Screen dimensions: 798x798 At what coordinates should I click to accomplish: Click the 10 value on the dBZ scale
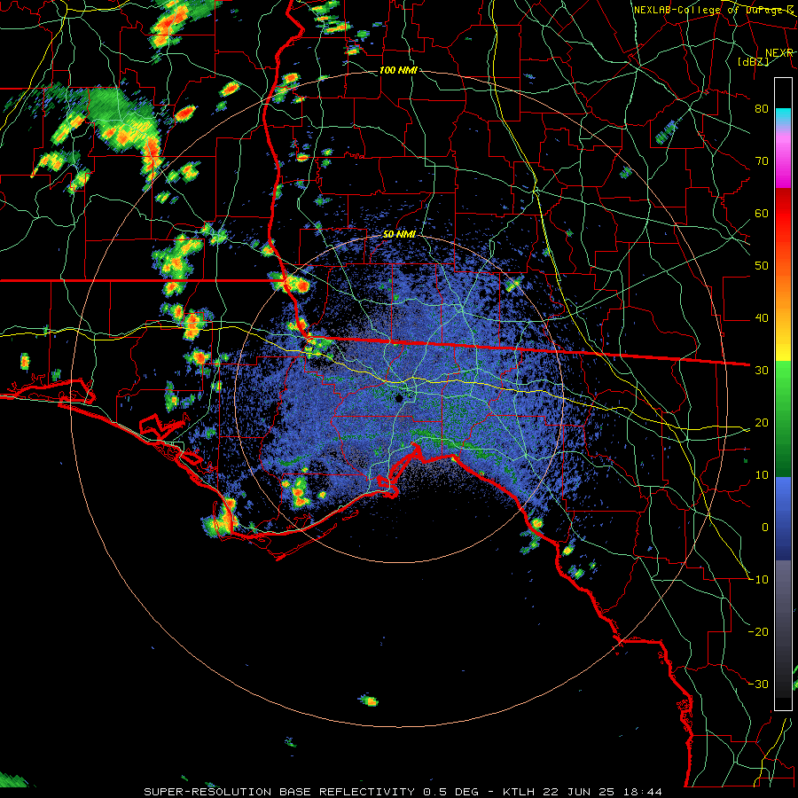tap(762, 475)
